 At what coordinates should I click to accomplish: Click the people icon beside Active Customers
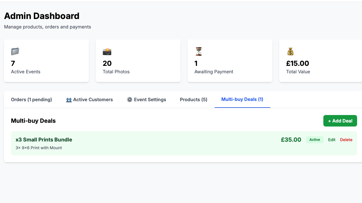pyautogui.click(x=69, y=100)
